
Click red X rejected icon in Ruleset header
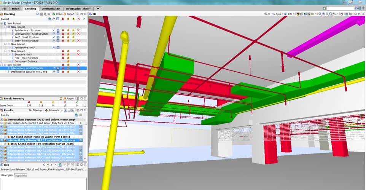point(78,19)
